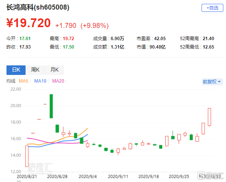This screenshot has height=182, width=226.
Task: Click P/E ratio value 42.05
Action: tap(160, 39)
